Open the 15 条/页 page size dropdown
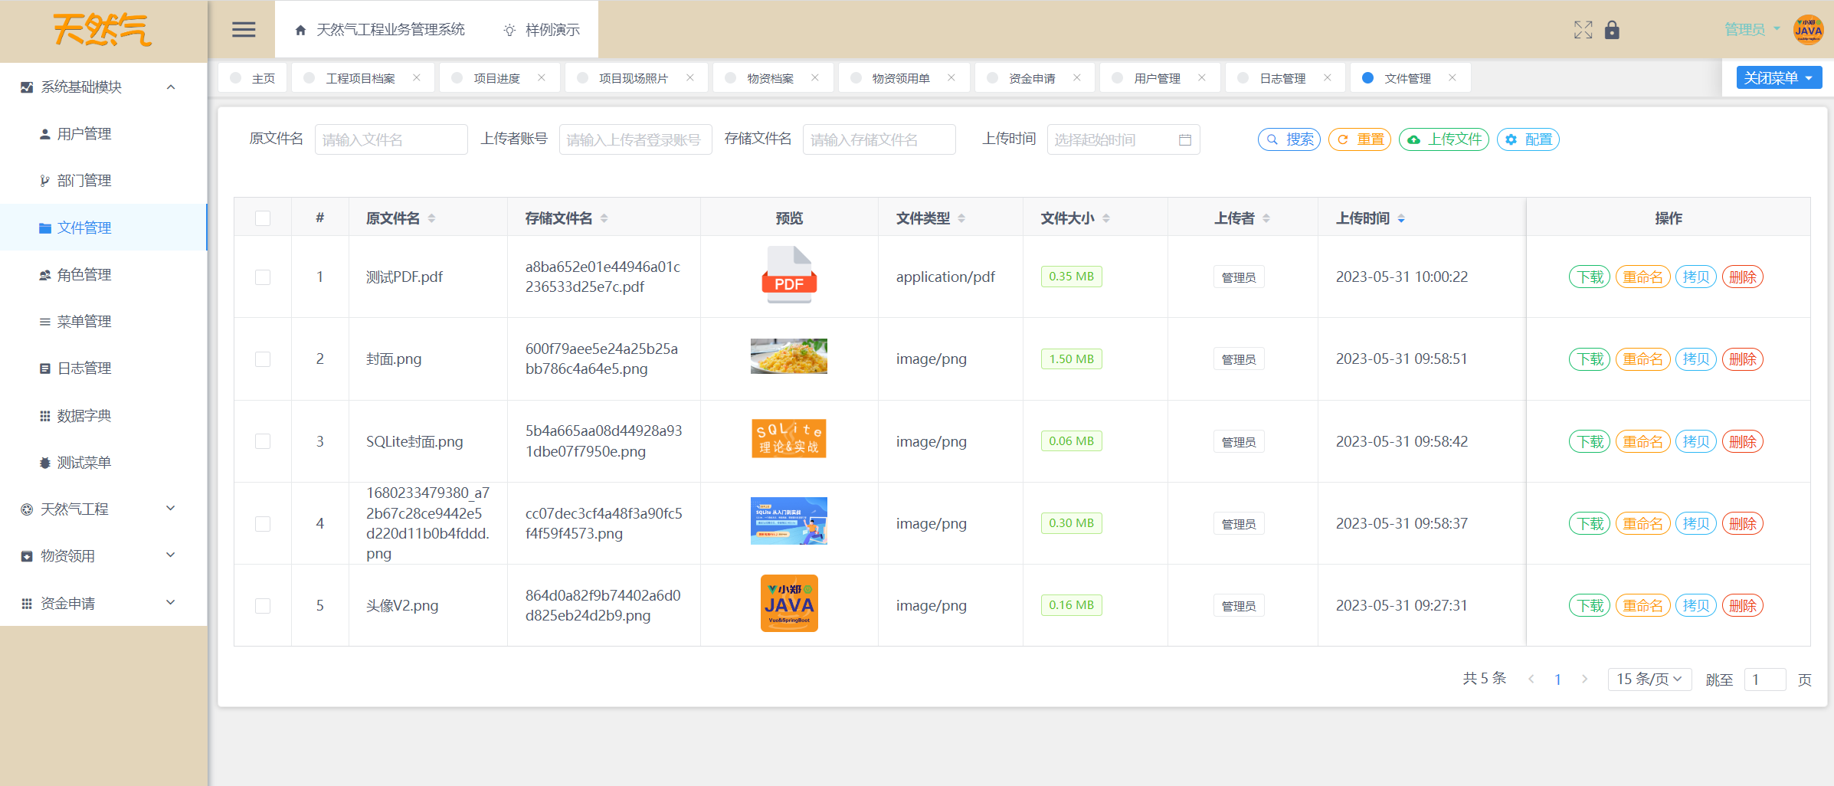The width and height of the screenshot is (1834, 786). tap(1649, 680)
